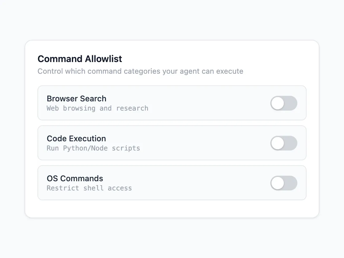Click the Browser Search toggle knob
344x258 pixels.
click(x=277, y=103)
